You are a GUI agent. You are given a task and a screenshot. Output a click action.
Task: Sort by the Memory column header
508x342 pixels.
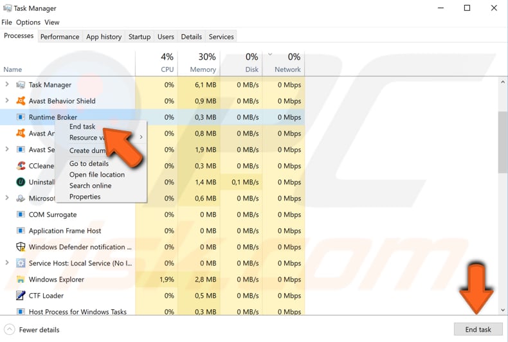(x=199, y=63)
